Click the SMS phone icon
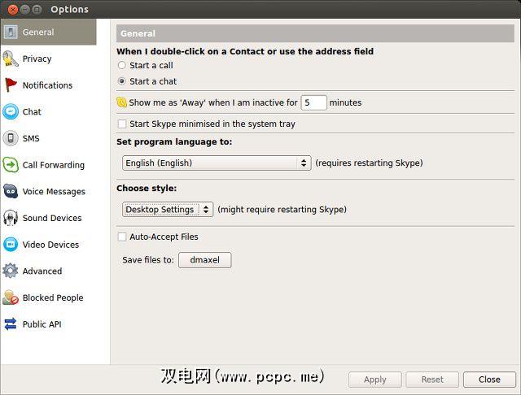521x395 pixels. coord(11,138)
